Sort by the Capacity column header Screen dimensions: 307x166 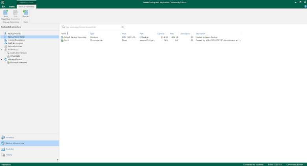click(161, 34)
